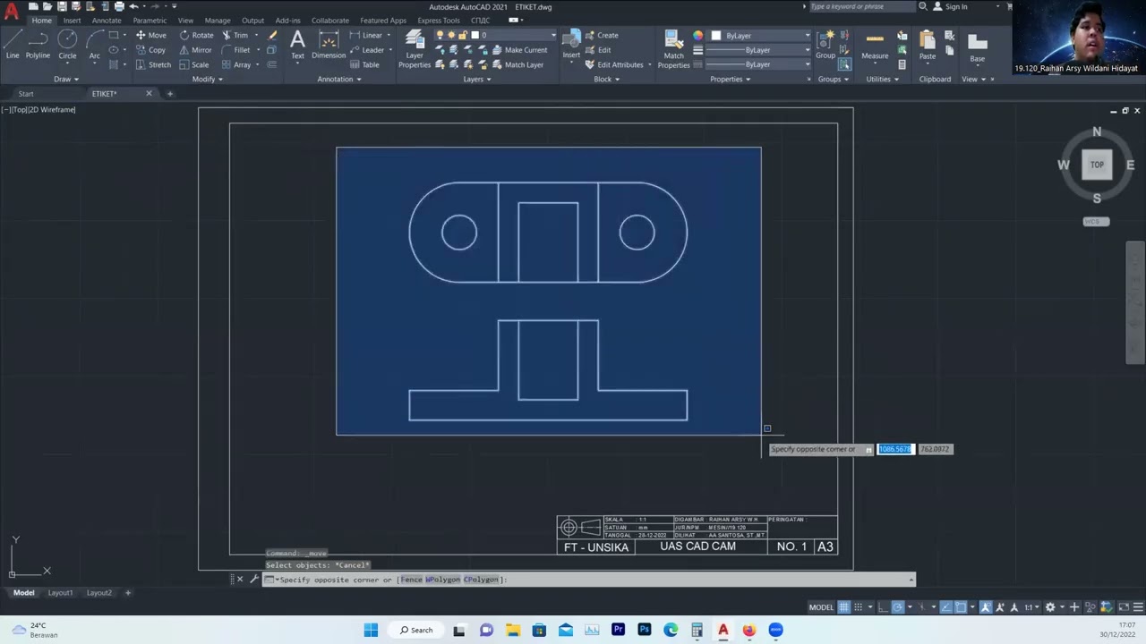
Task: Open the Manage ribbon tab
Action: pos(218,20)
